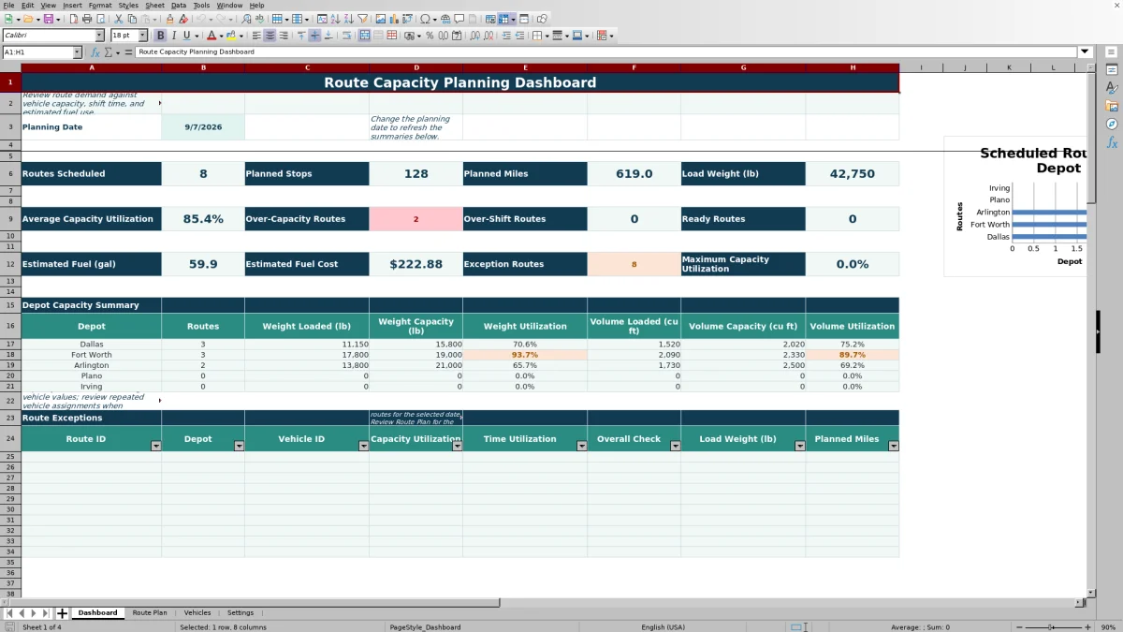Click the Insert Comment icon
1123x632 pixels.
click(x=459, y=19)
